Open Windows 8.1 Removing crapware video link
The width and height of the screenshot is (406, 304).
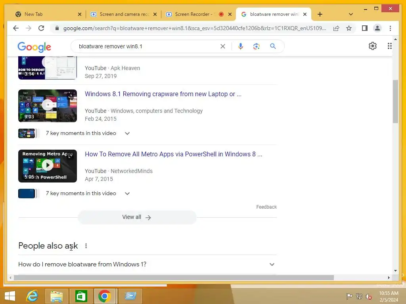pos(163,94)
